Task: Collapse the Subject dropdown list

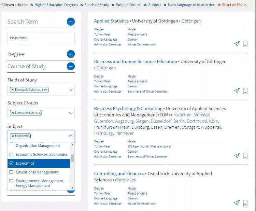Action: [x=71, y=136]
